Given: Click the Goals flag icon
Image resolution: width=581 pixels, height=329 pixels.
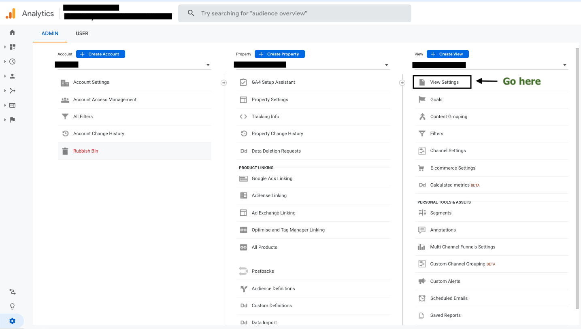Looking at the screenshot, I should (x=422, y=100).
